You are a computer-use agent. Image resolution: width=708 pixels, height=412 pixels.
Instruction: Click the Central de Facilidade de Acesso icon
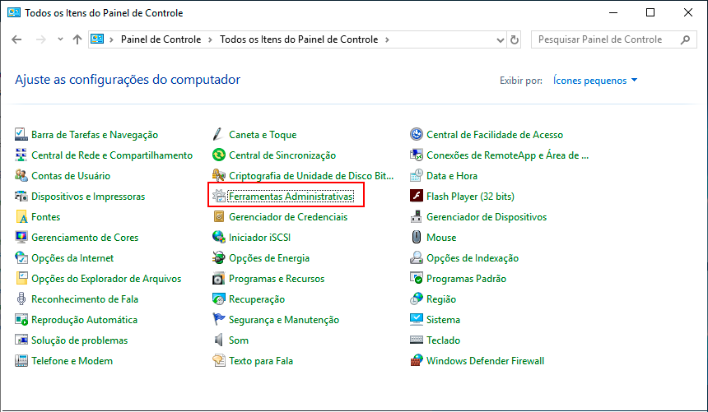417,135
